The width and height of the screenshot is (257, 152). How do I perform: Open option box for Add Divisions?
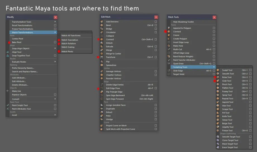[156, 22]
